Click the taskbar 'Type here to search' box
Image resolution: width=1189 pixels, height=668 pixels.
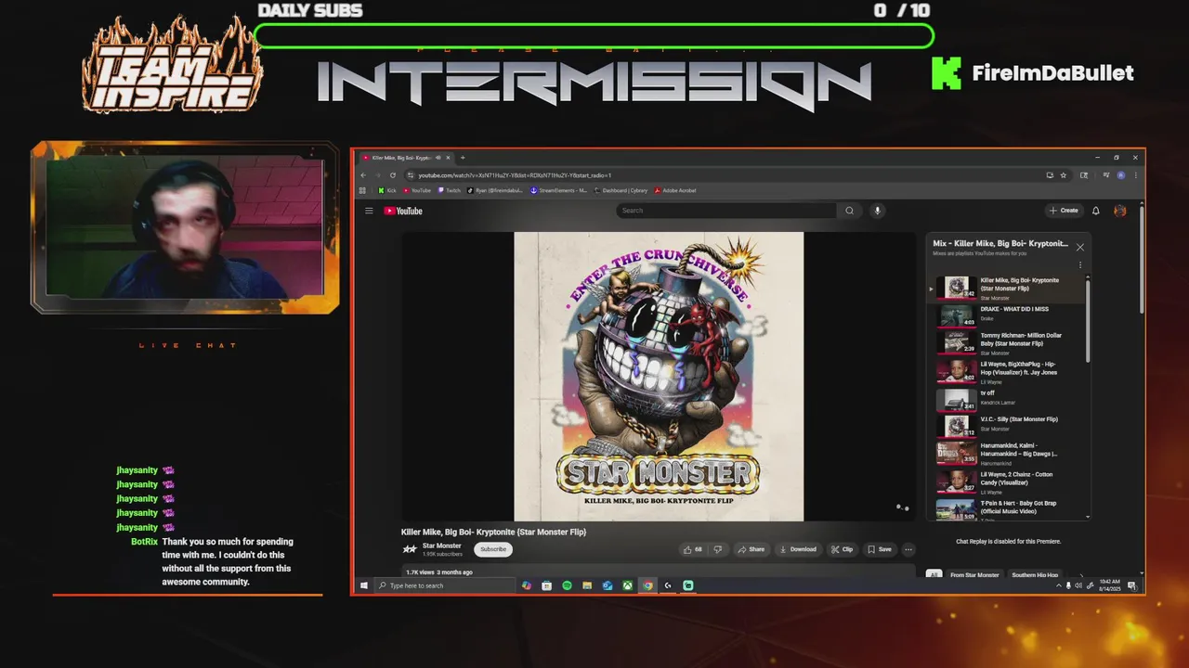(x=444, y=585)
